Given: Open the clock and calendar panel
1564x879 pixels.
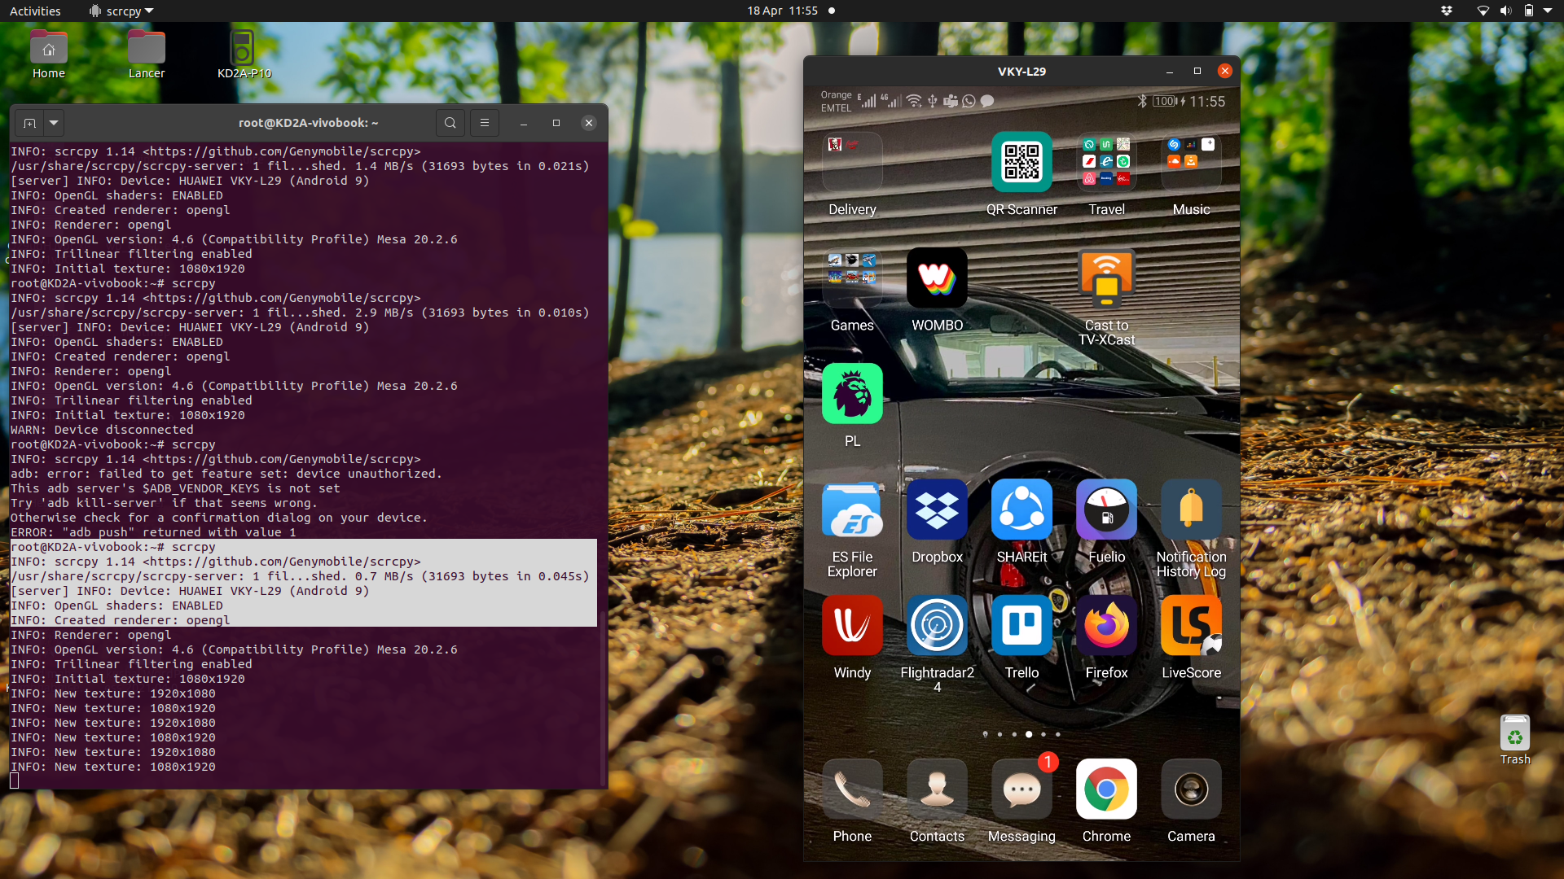Looking at the screenshot, I should (x=782, y=11).
